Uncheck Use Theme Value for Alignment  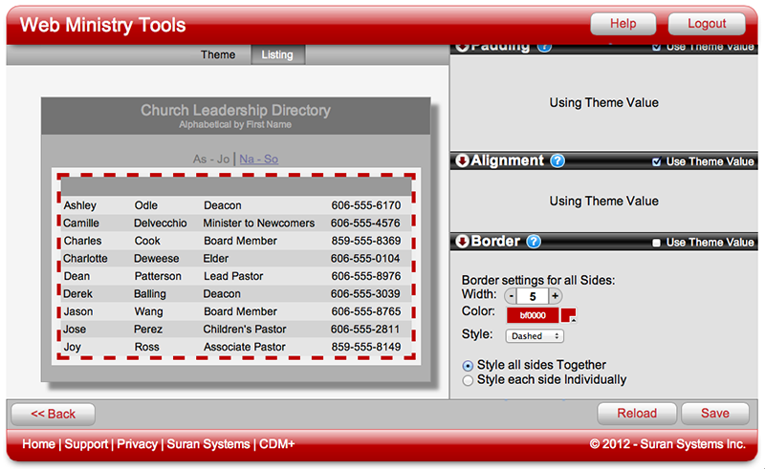[x=656, y=162]
